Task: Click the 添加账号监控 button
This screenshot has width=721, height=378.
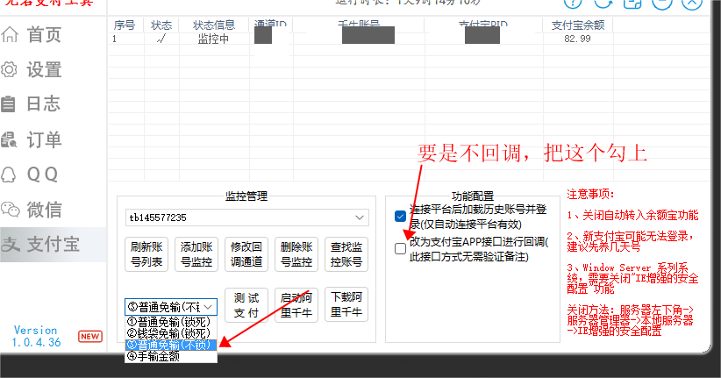Action: click(196, 254)
